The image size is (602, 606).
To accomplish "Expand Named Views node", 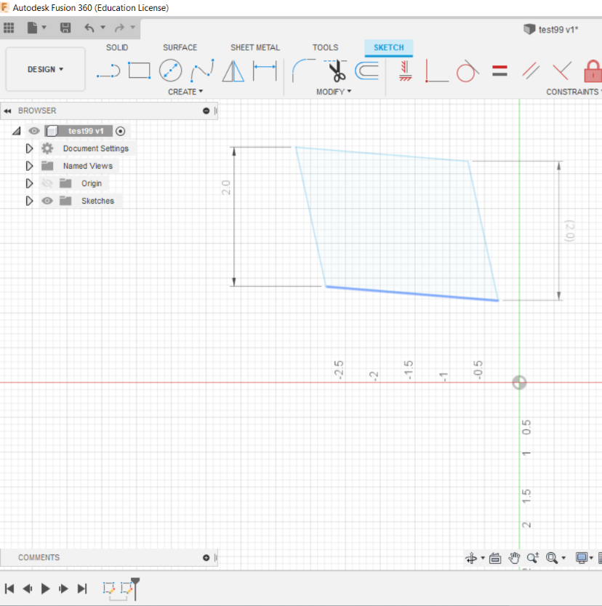I will click(29, 166).
